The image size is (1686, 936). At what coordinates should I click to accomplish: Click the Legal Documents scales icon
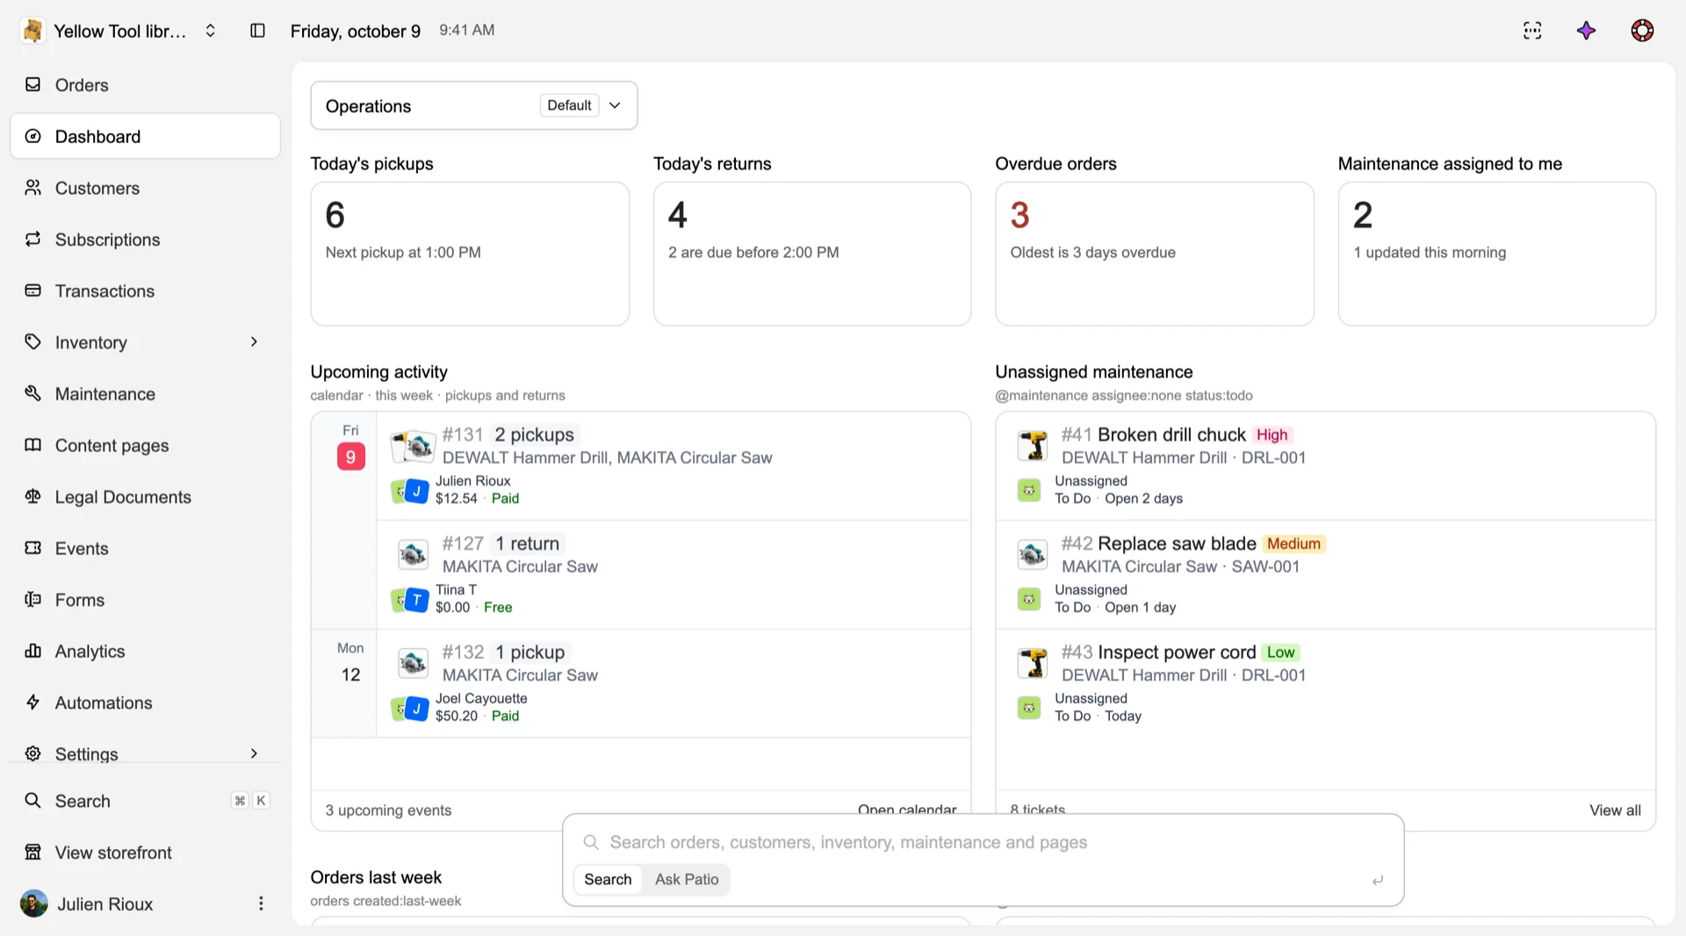[x=33, y=496]
